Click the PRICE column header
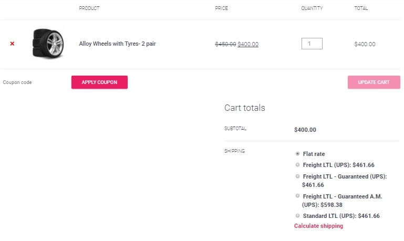The image size is (404, 241). coord(221,8)
